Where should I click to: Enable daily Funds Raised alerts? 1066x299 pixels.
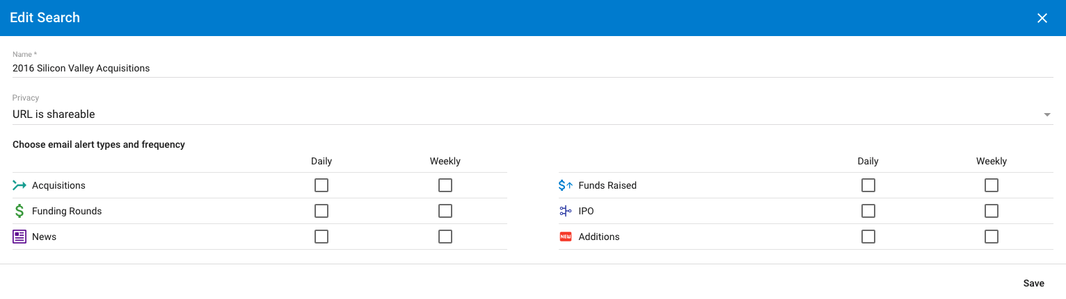[868, 185]
